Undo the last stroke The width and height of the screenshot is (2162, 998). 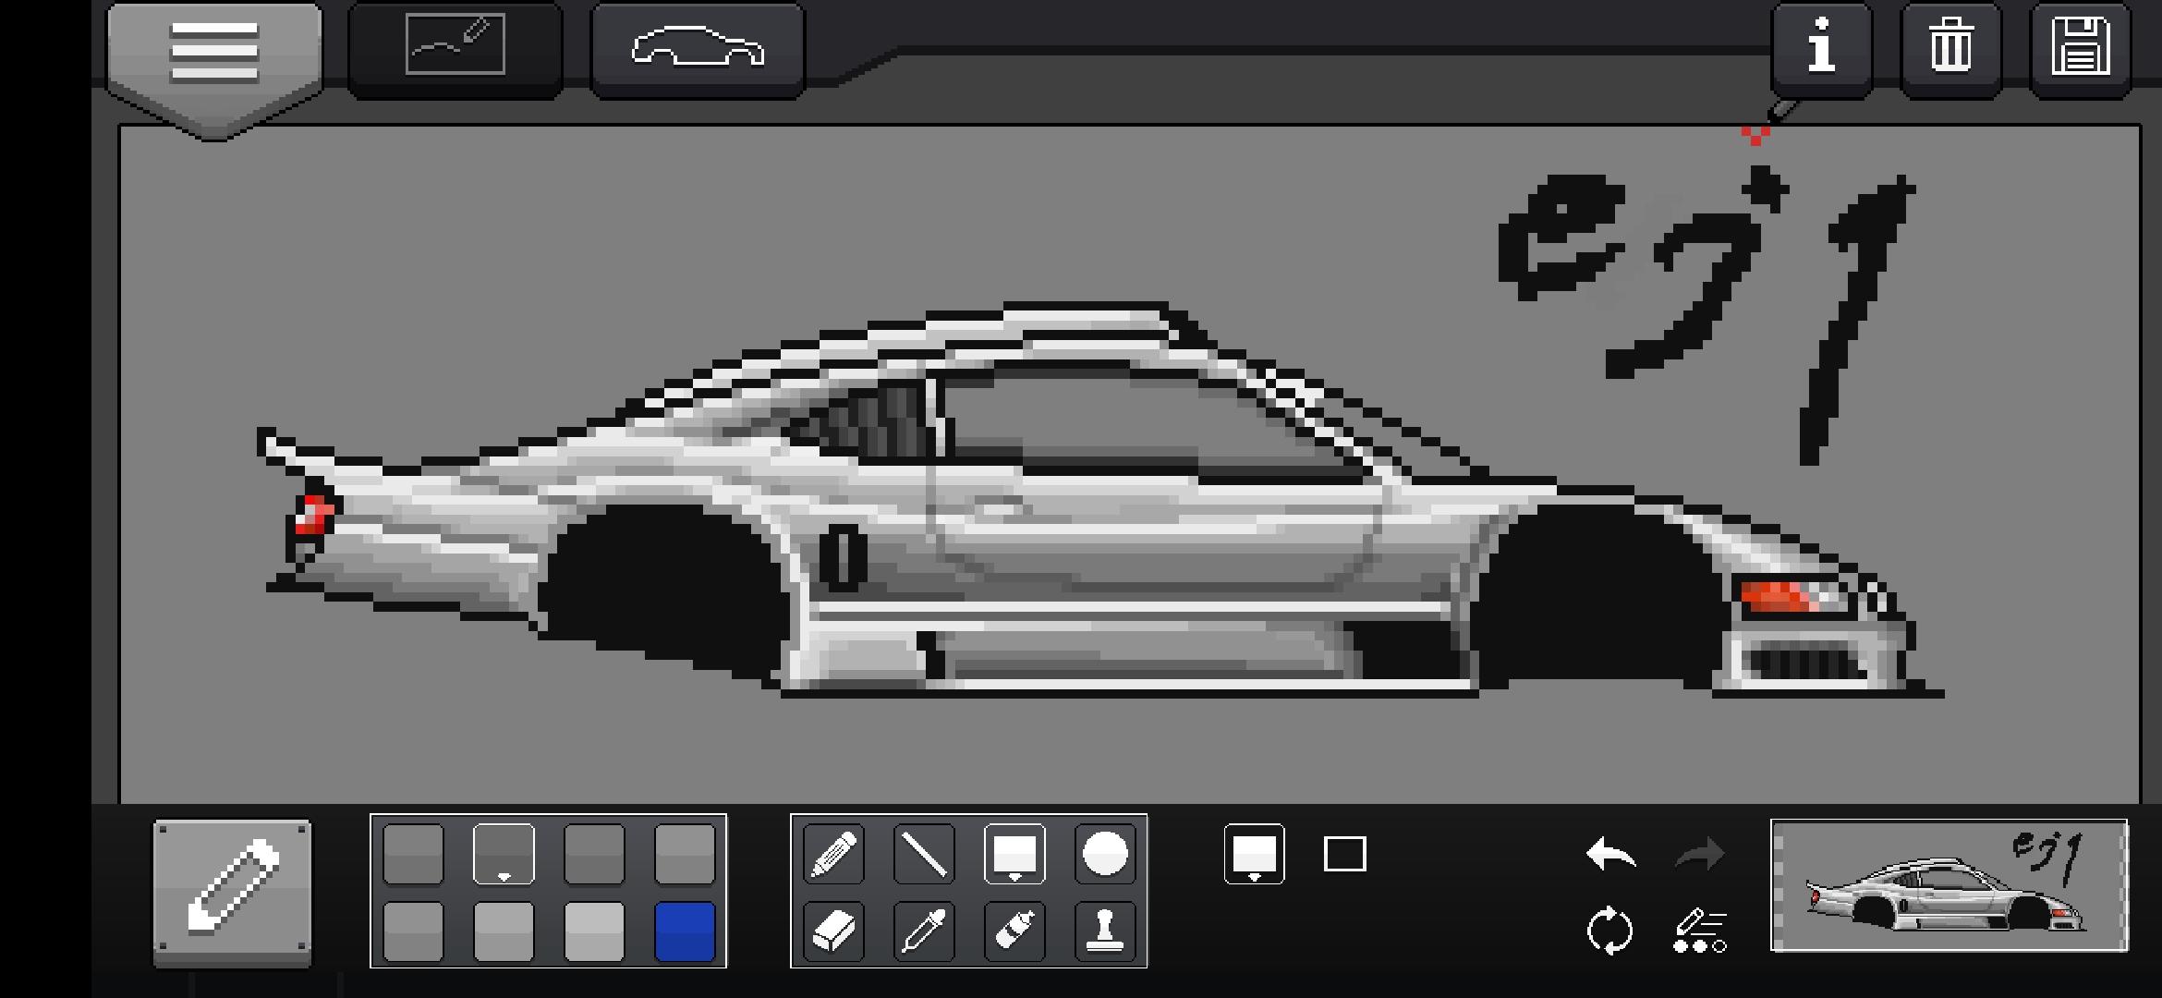[1610, 854]
